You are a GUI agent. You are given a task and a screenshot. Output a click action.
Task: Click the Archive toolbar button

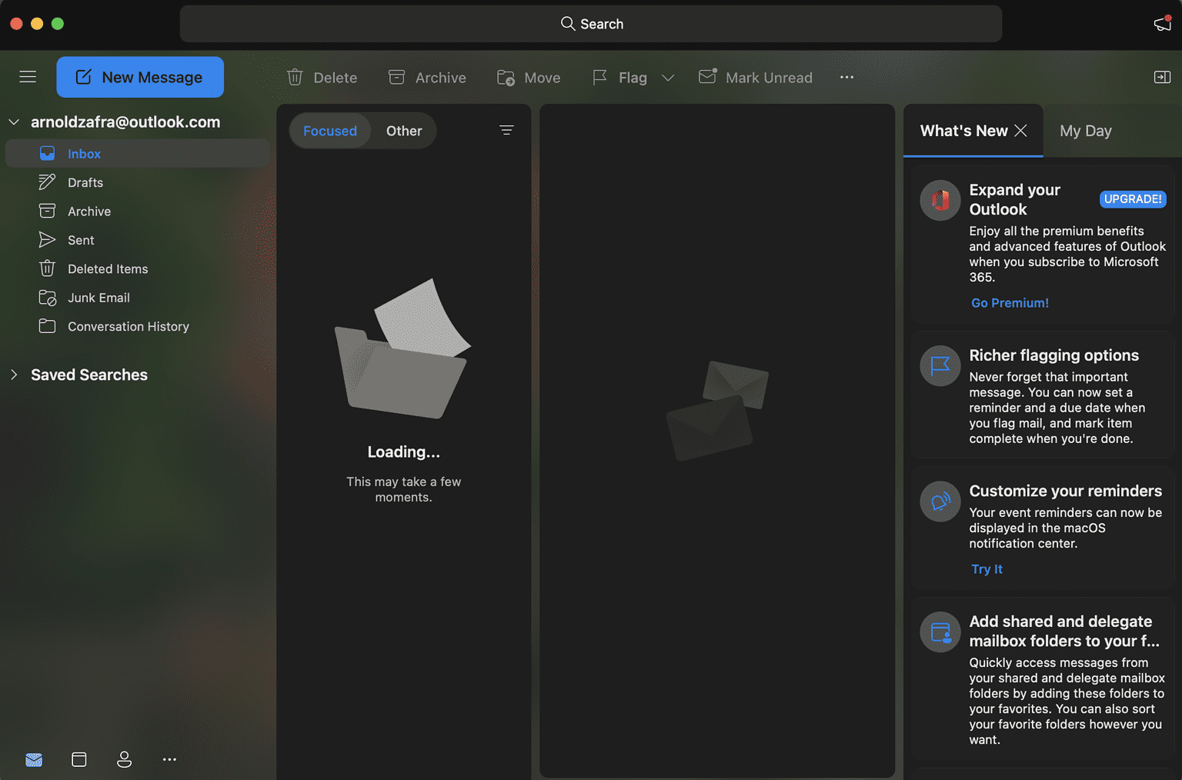(427, 78)
